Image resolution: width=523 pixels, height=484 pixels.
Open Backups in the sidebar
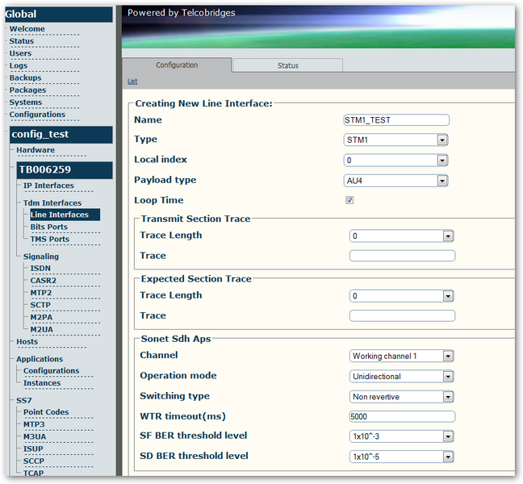[25, 78]
